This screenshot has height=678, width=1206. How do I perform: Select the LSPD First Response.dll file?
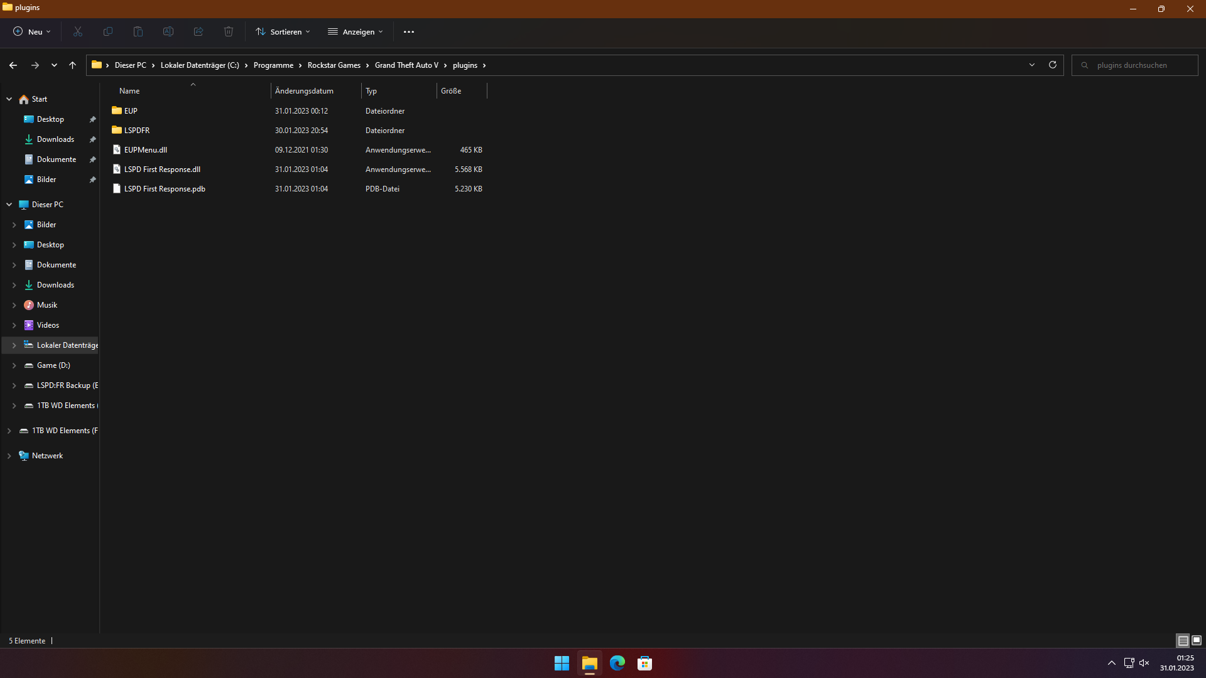[x=162, y=169]
